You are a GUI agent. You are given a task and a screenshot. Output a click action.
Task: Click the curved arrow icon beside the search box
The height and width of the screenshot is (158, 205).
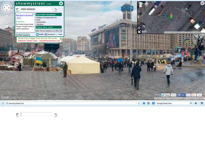click(18, 9)
